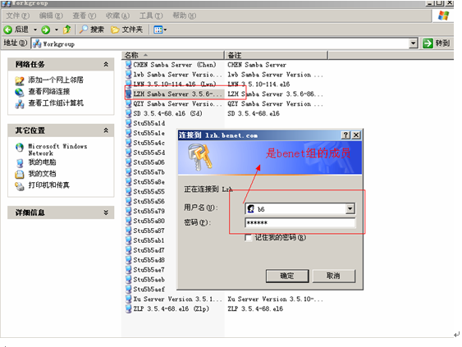Click the green Forward arrow icon
This screenshot has width=462, height=347.
click(45, 30)
